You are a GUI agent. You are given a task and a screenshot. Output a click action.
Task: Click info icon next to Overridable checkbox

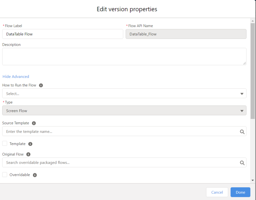point(35,175)
